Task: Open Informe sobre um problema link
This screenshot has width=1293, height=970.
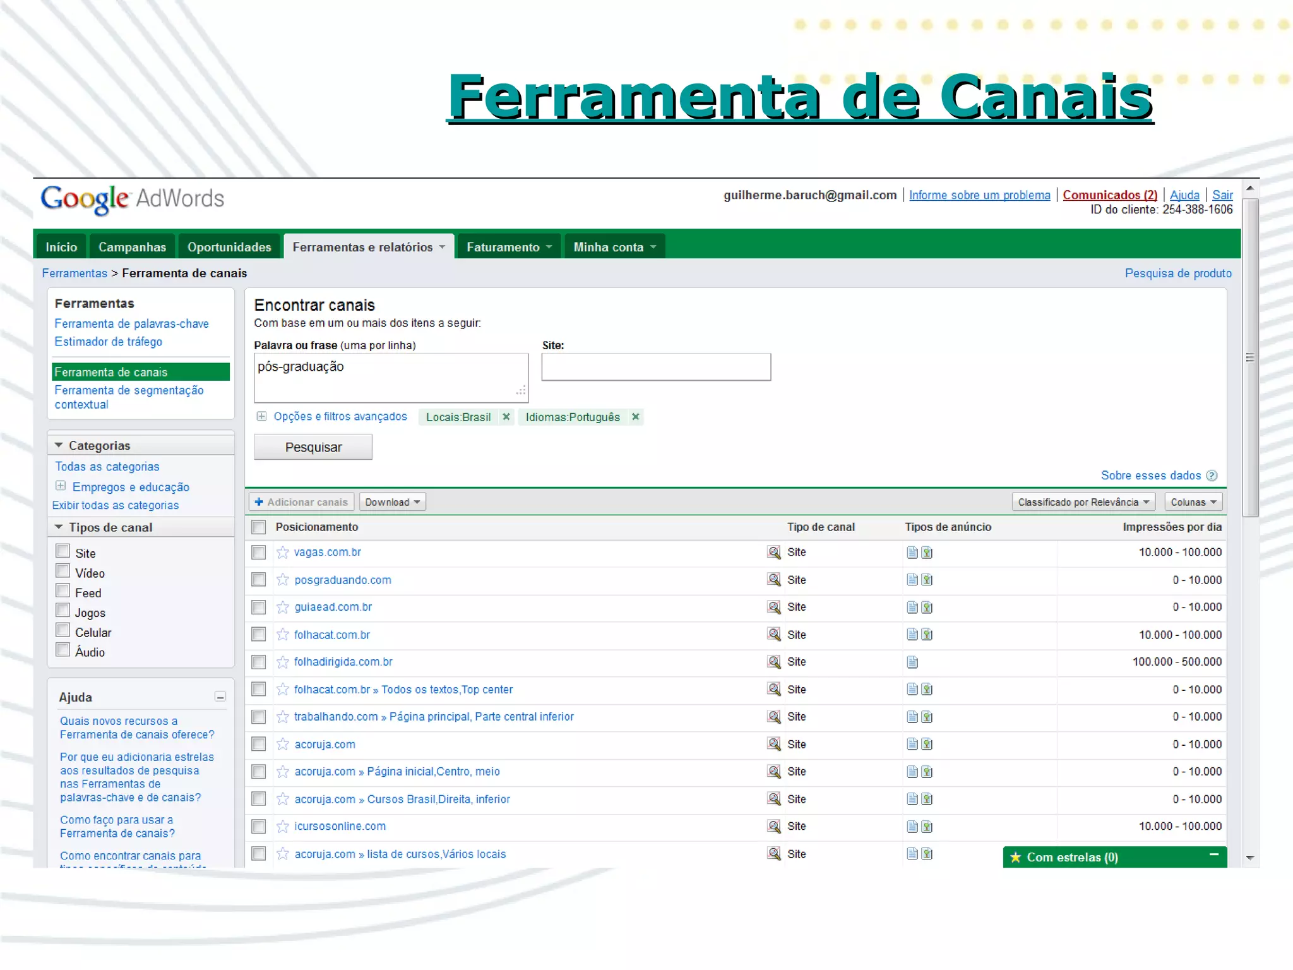Action: [x=980, y=195]
